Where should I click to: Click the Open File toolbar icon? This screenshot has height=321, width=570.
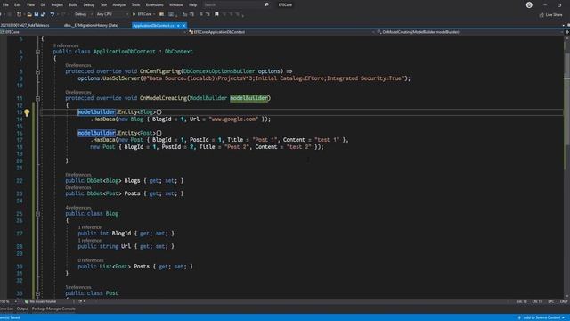pos(29,14)
